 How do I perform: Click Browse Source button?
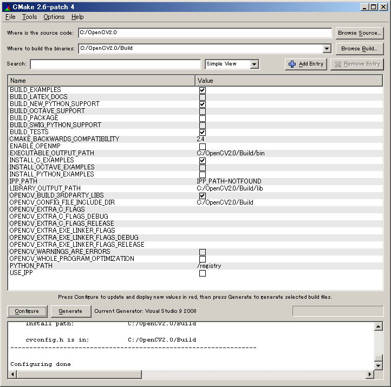360,33
